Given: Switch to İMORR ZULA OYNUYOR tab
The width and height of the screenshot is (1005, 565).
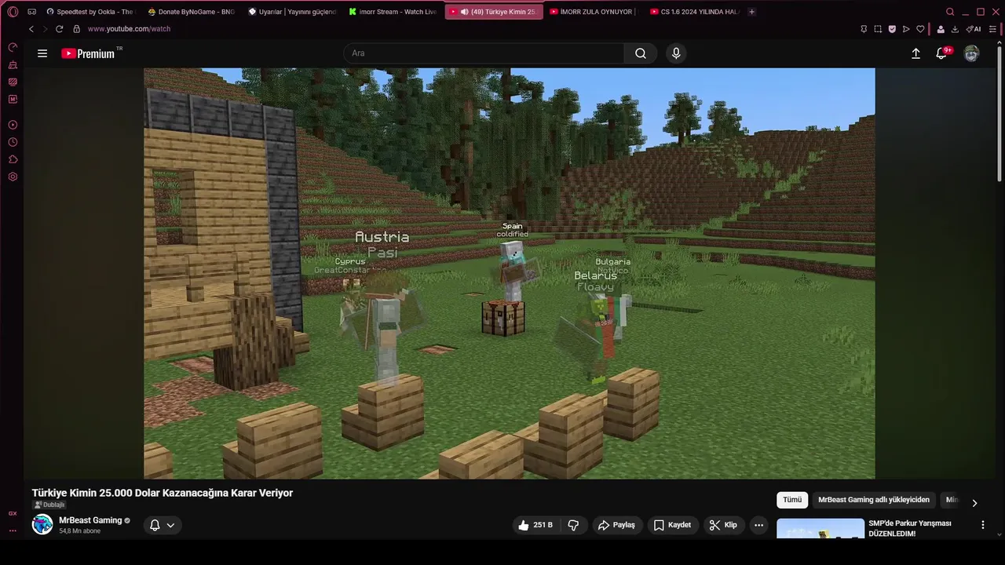Looking at the screenshot, I should tap(594, 12).
